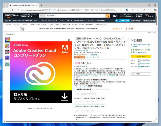Open 返品もこちら 注文履歴 link

pos(140,16)
